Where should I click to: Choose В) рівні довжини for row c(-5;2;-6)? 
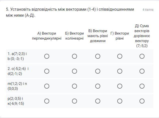coord(98,71)
